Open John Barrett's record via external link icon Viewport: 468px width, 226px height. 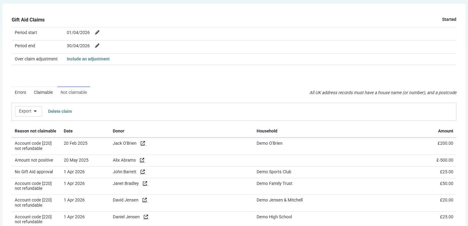(143, 172)
